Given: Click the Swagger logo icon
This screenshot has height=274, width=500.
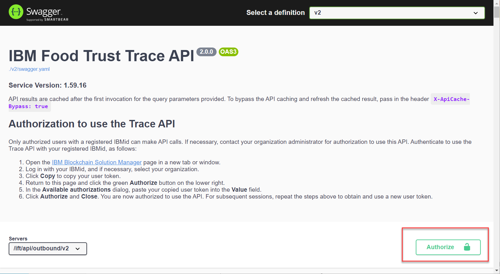Looking at the screenshot, I should [x=16, y=12].
